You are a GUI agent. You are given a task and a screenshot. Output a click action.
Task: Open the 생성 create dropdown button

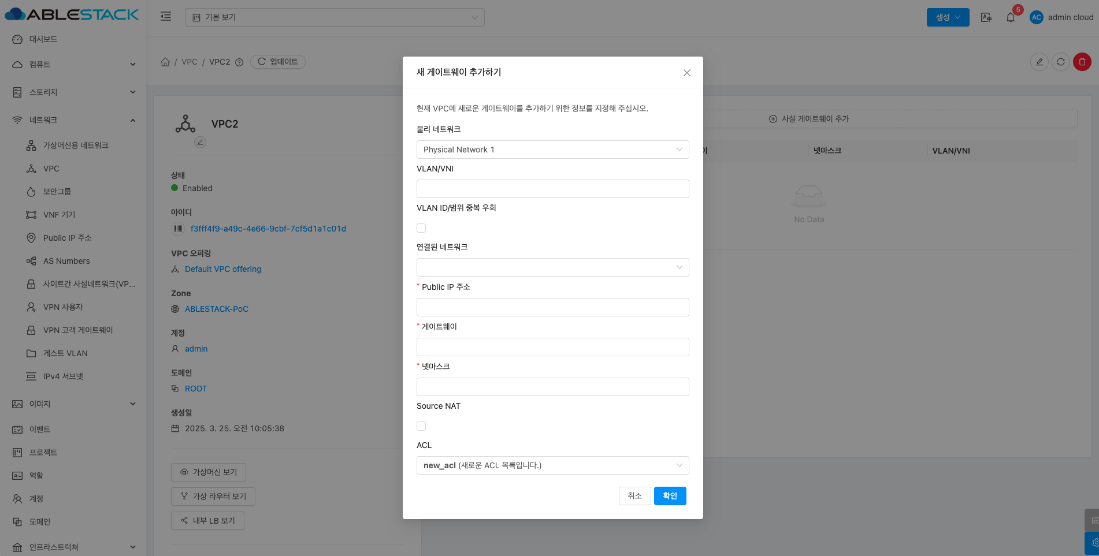click(x=948, y=17)
